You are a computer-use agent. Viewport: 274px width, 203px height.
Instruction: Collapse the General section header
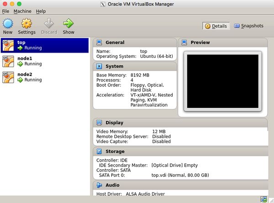click(x=134, y=43)
